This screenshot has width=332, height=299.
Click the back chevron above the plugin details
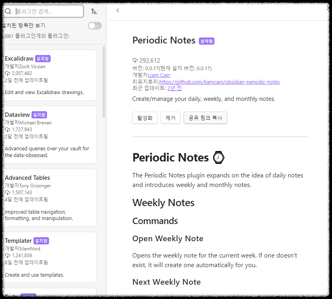[x=118, y=10]
